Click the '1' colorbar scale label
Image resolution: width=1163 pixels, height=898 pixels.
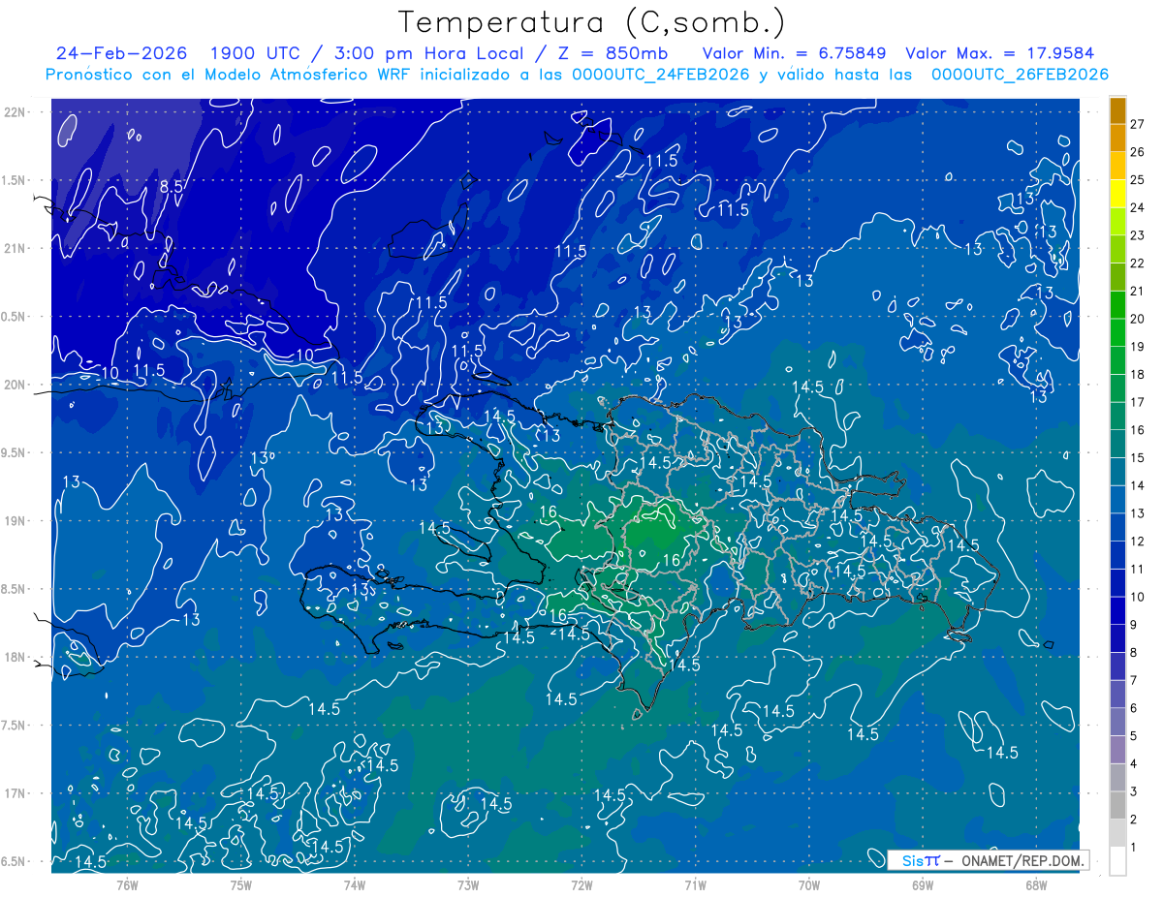coord(1134,848)
